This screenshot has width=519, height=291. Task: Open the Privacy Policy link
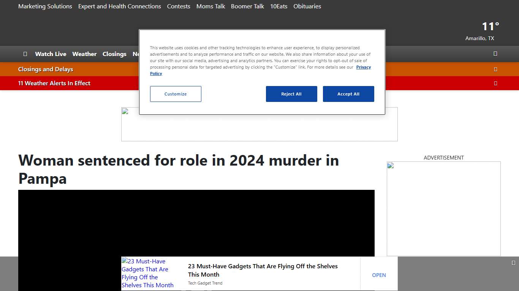(363, 67)
